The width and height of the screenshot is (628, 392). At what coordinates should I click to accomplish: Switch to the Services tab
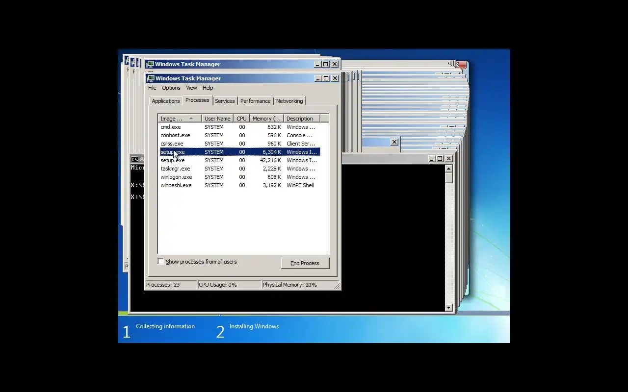[225, 101]
